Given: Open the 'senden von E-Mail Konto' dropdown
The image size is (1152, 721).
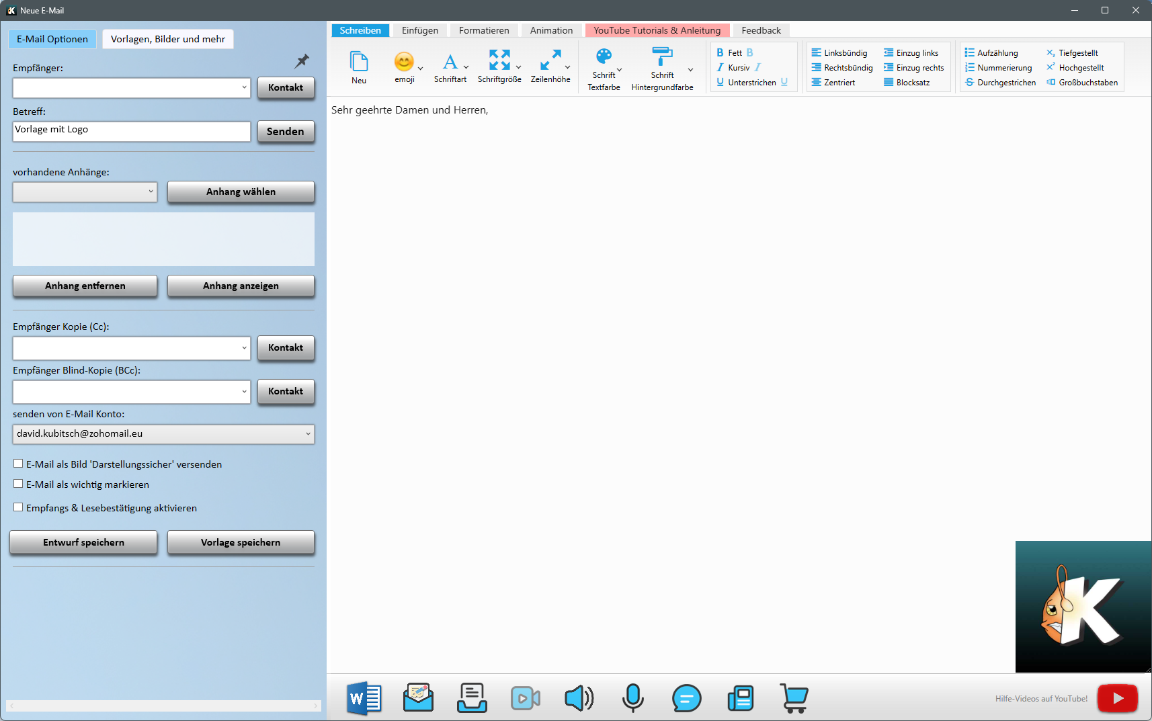Looking at the screenshot, I should tap(308, 434).
